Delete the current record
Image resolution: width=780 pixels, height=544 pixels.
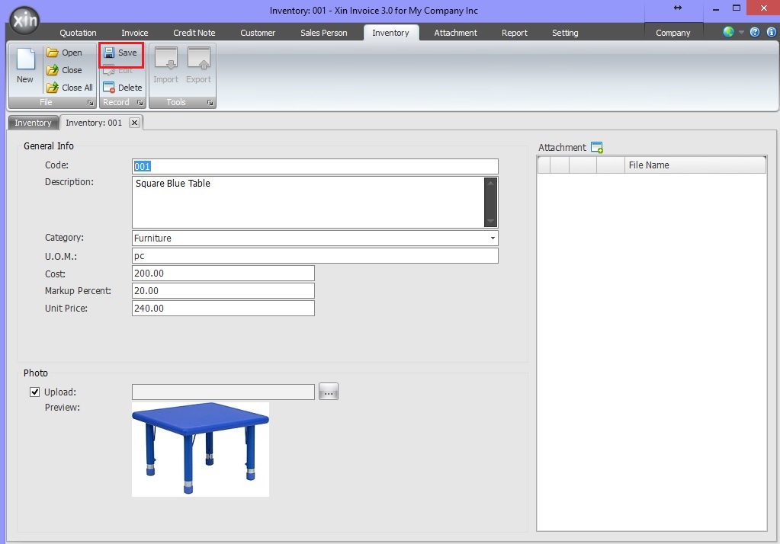pyautogui.click(x=123, y=88)
